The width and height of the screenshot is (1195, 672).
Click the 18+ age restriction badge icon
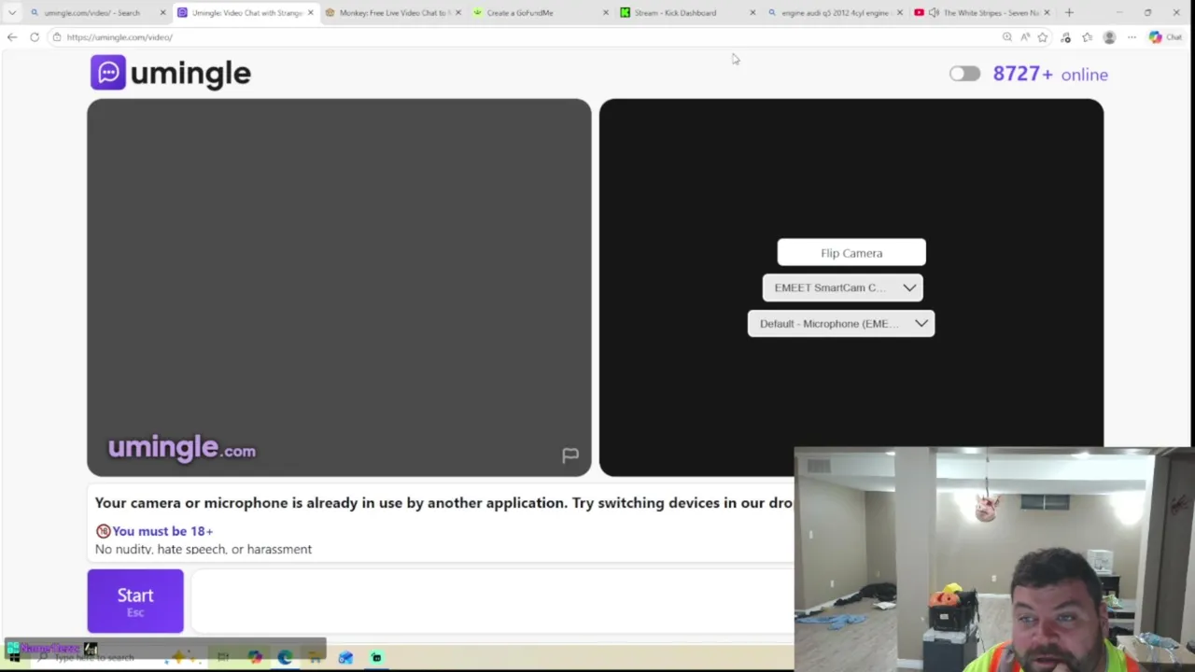[x=103, y=531]
